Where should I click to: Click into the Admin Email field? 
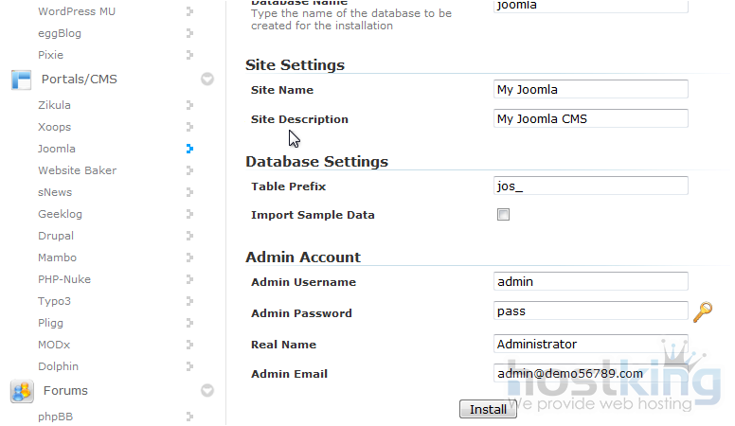pos(591,373)
